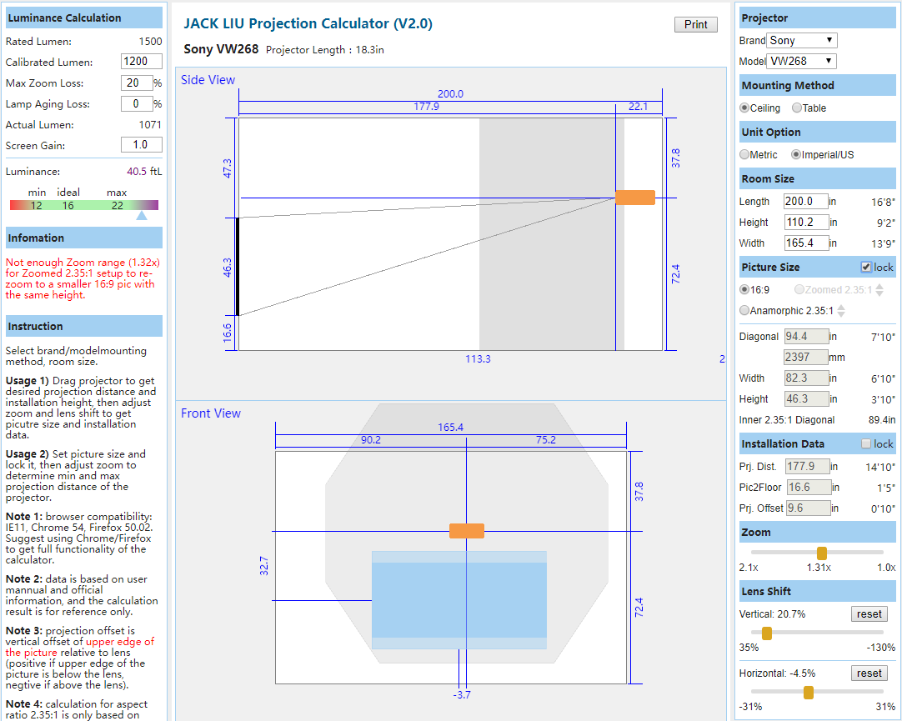Click the Horizontal lens shift slider handle
Screen dimensions: 902x721
click(807, 692)
